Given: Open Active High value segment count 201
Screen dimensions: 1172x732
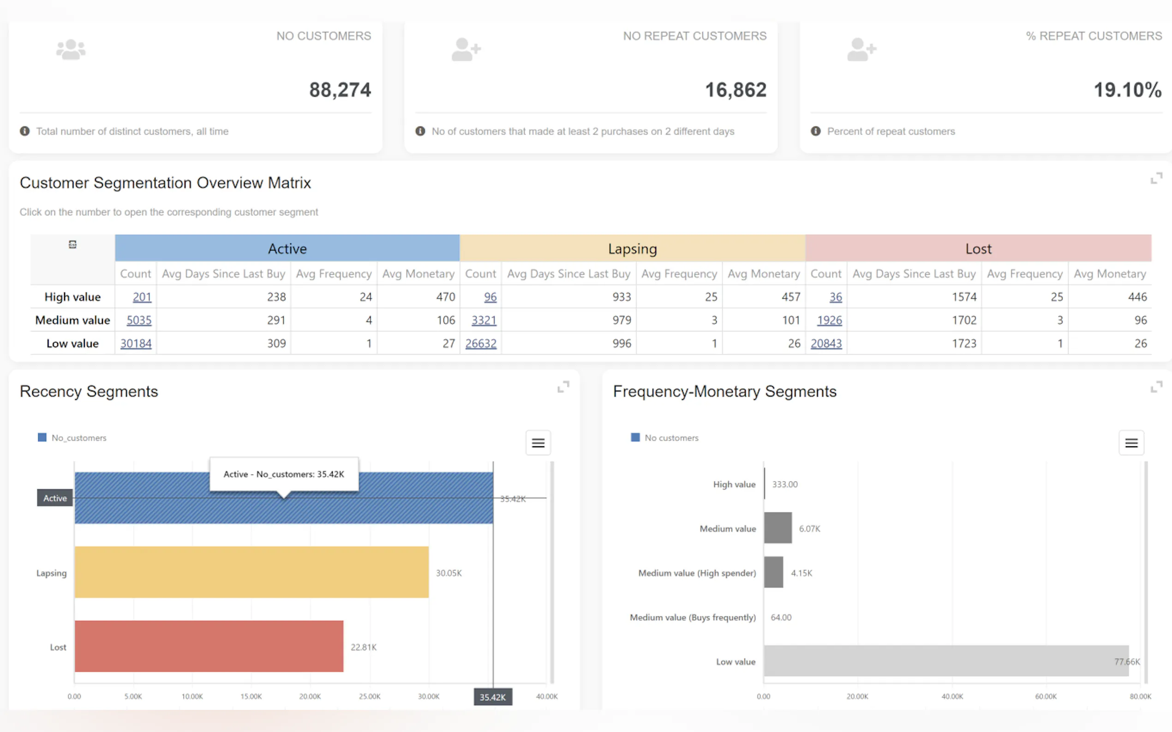Looking at the screenshot, I should pos(142,297).
